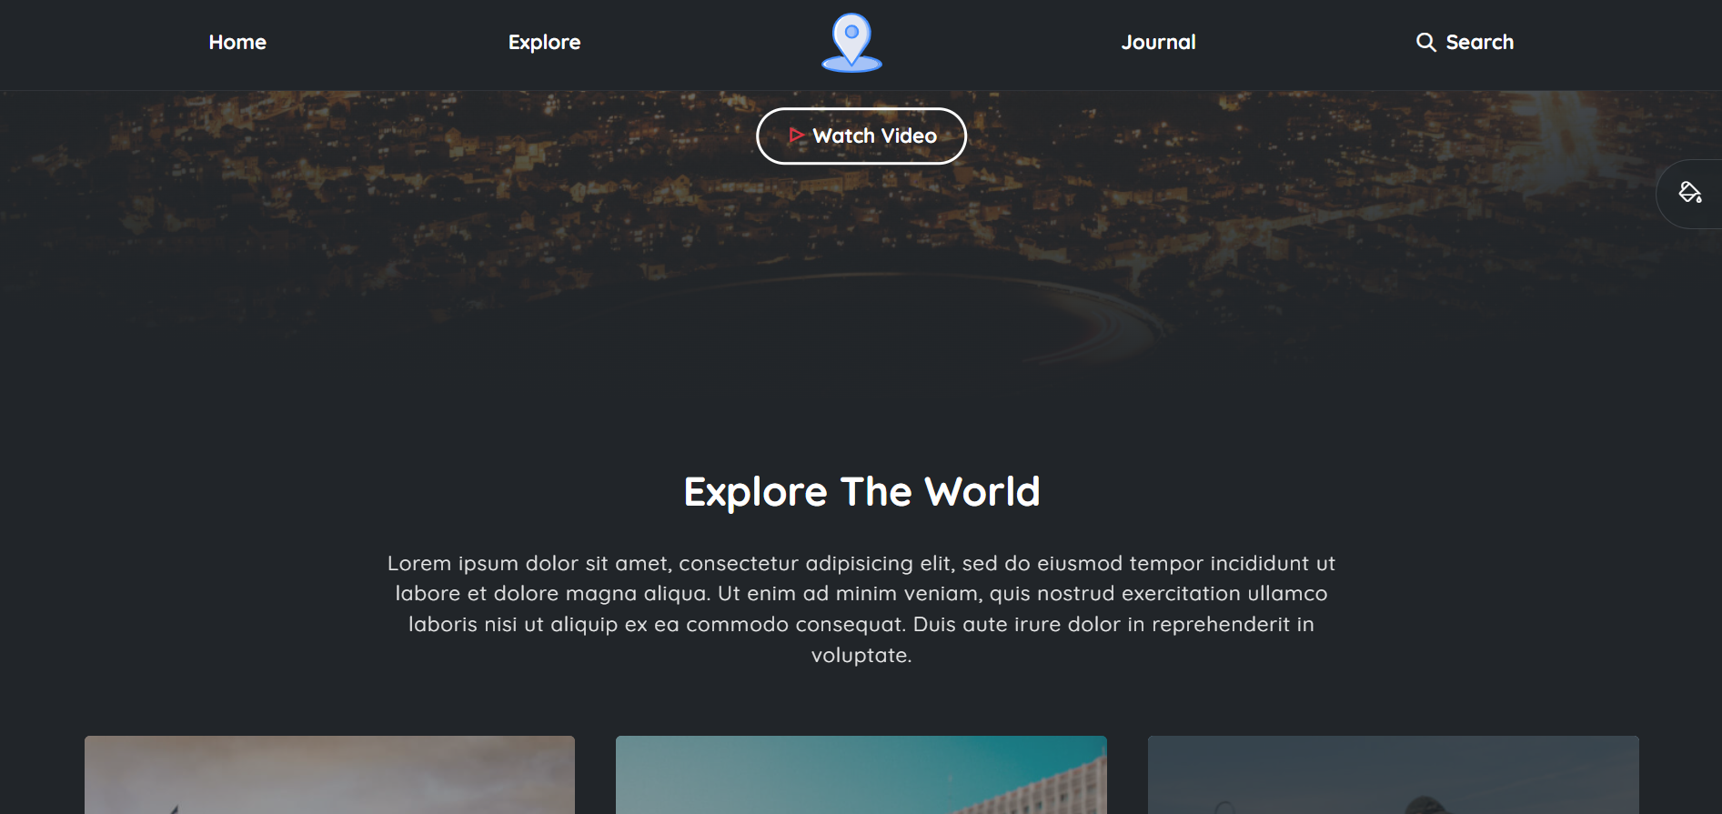Screen dimensions: 1722x814
Task: Click the Explore The World heading
Action: coord(861,492)
